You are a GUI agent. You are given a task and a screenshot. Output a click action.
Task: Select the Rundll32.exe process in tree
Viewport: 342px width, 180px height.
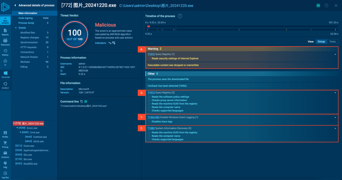click(30, 164)
